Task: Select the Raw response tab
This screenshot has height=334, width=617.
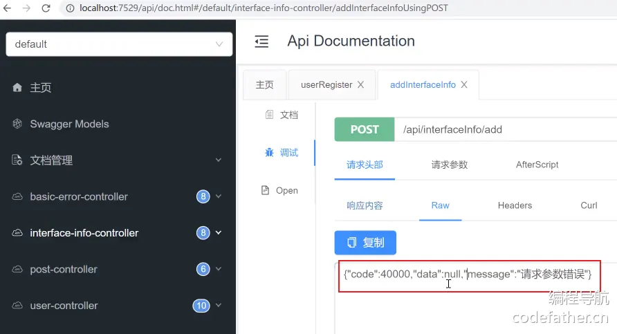Action: pyautogui.click(x=441, y=205)
